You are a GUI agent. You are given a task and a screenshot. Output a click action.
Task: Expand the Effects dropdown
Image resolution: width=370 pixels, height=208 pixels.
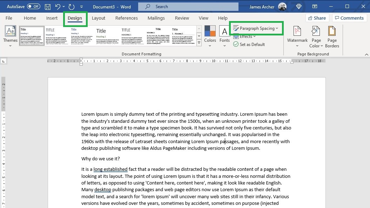(x=244, y=36)
